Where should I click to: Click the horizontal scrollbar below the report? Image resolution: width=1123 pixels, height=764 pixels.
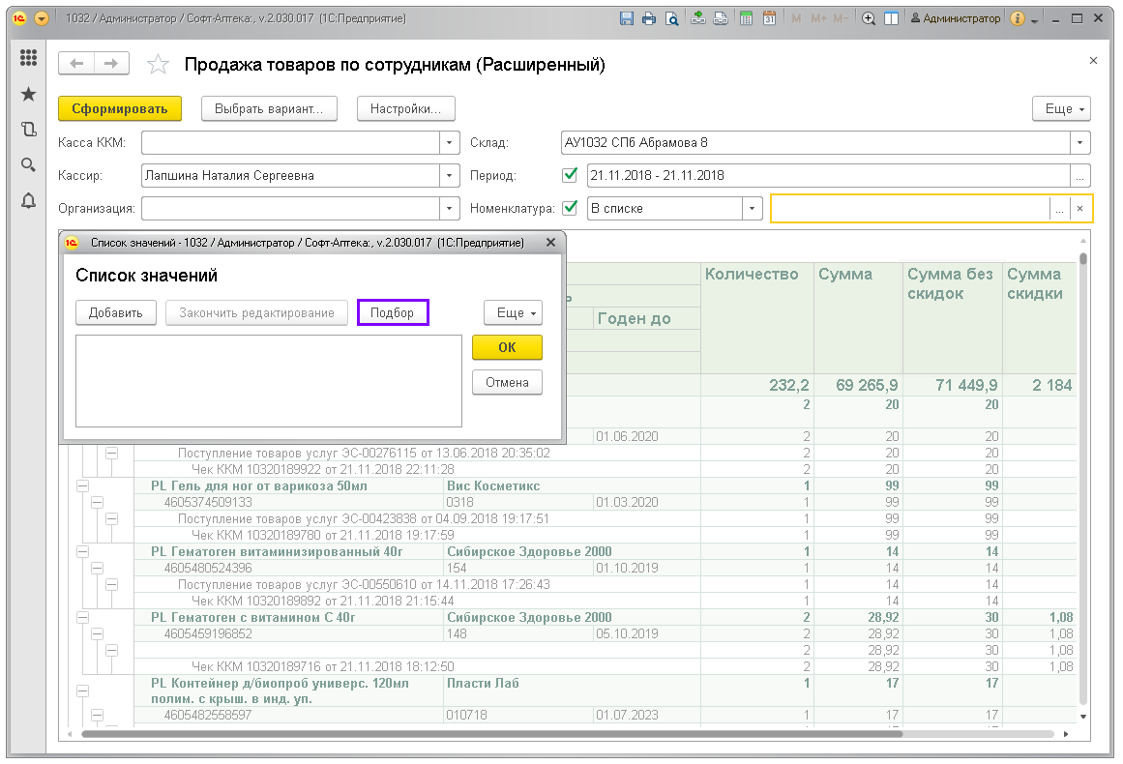484,734
